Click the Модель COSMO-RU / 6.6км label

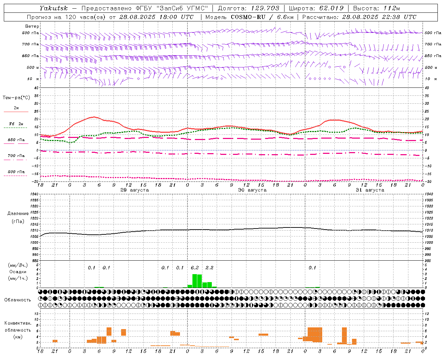[250, 17]
